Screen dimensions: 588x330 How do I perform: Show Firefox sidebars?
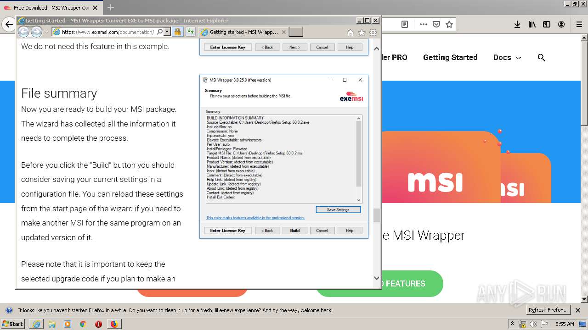(x=547, y=24)
